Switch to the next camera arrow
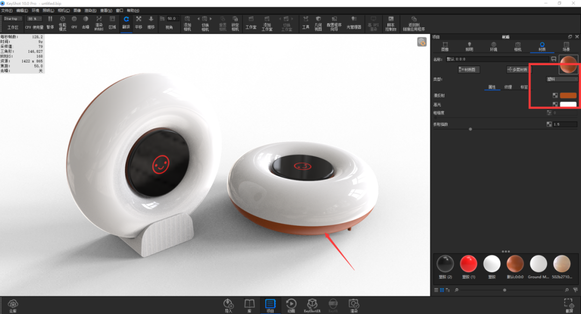 pyautogui.click(x=211, y=18)
